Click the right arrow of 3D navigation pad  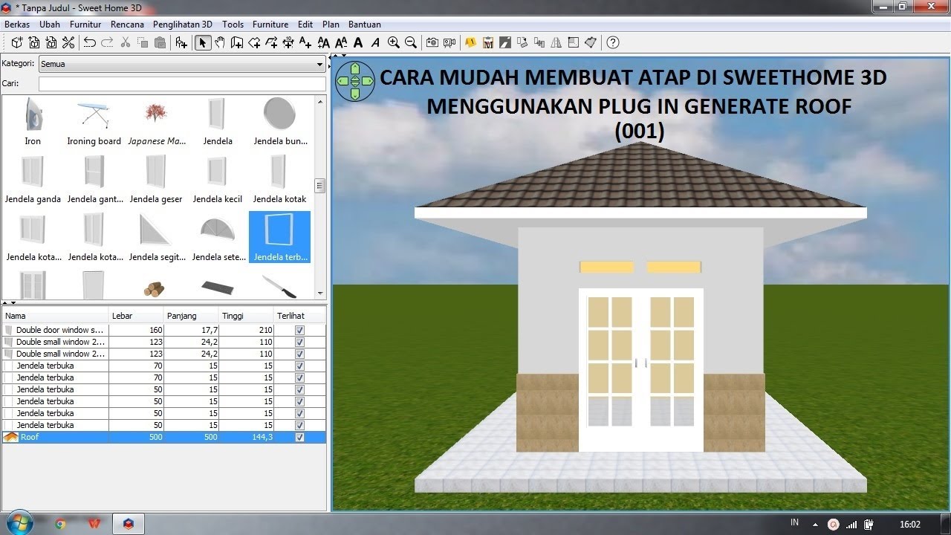367,80
